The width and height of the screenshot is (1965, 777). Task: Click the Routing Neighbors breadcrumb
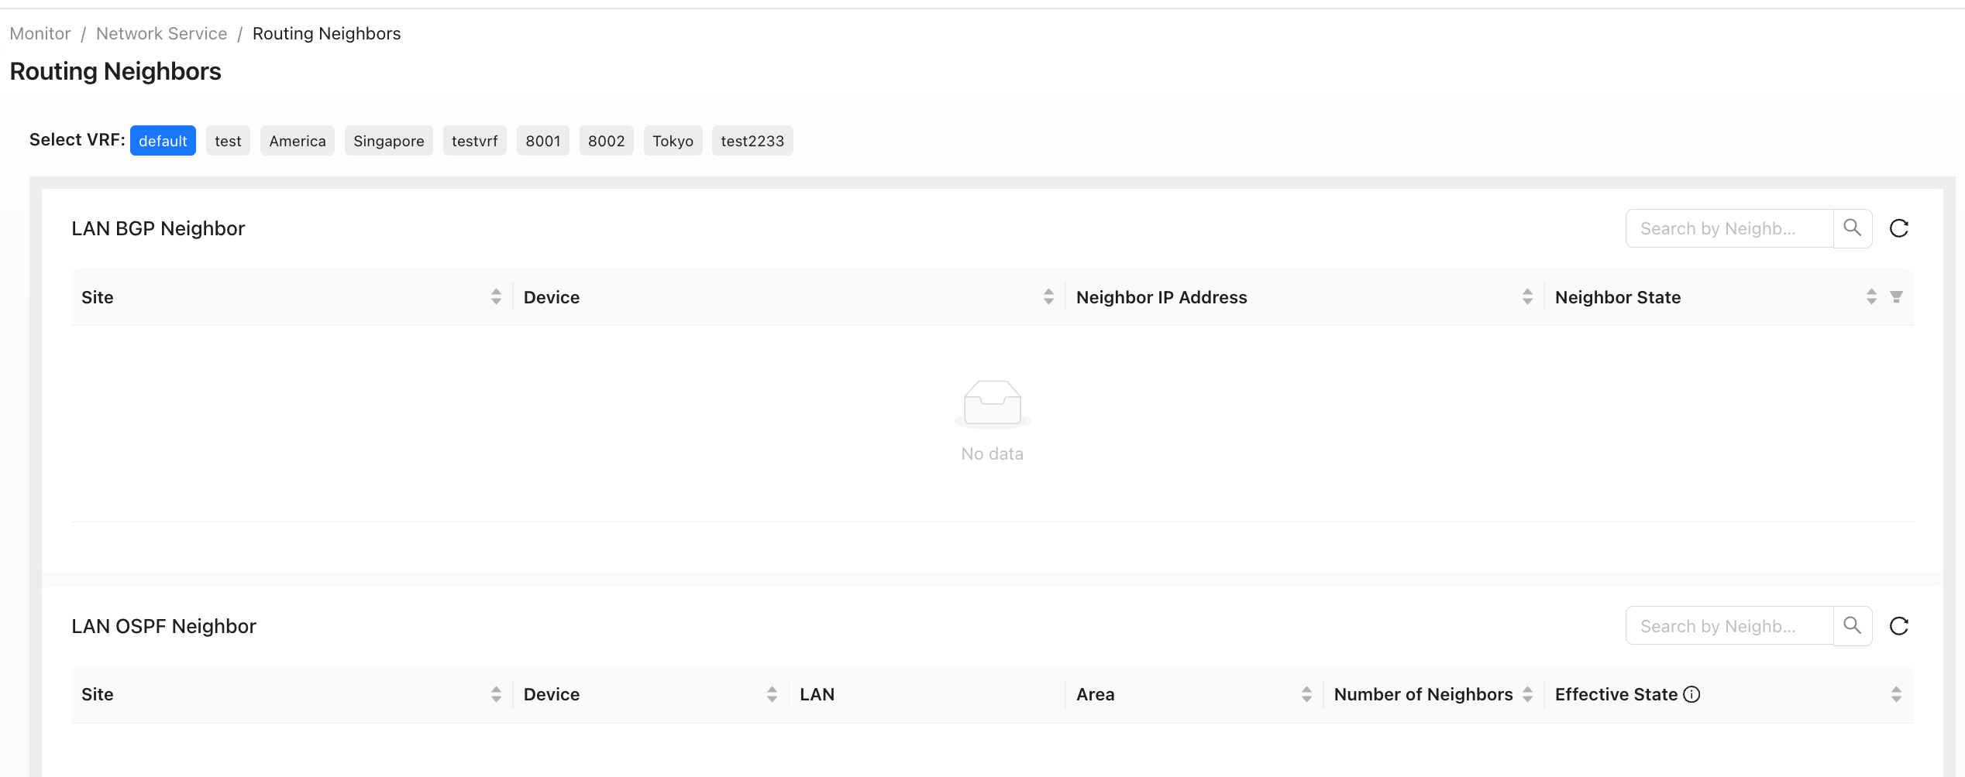click(326, 34)
